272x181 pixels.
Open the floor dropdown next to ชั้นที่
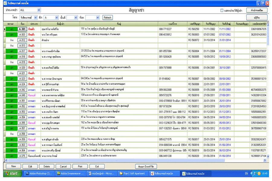tap(76, 17)
